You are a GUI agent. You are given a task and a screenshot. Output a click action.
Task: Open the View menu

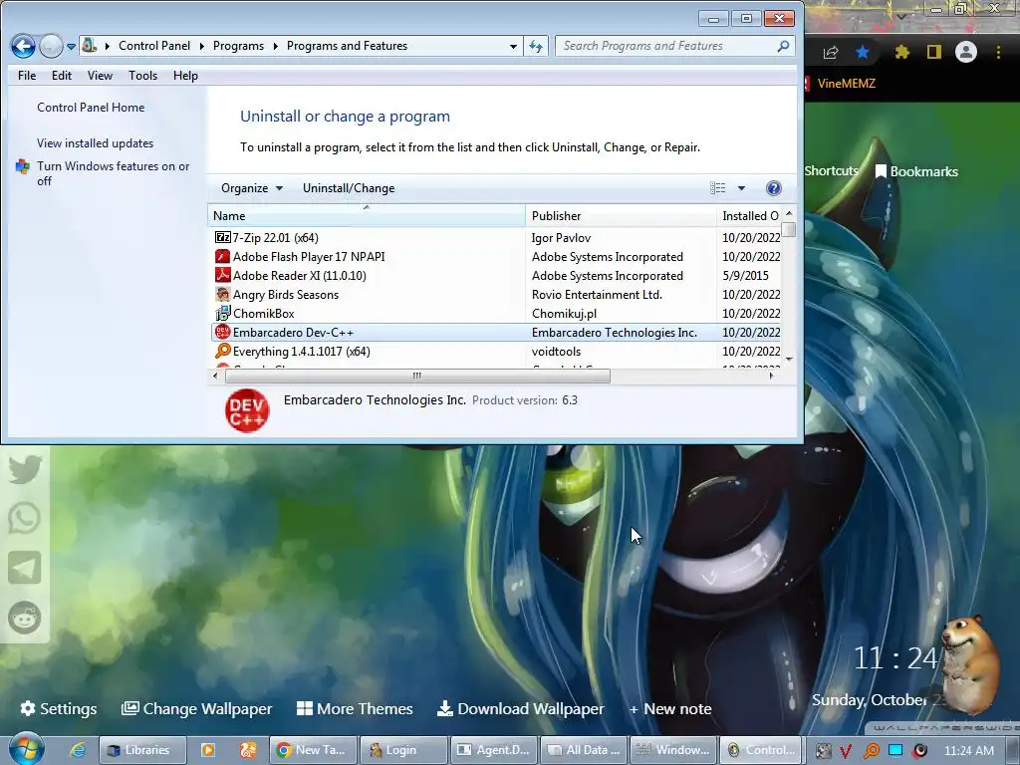[x=101, y=76]
